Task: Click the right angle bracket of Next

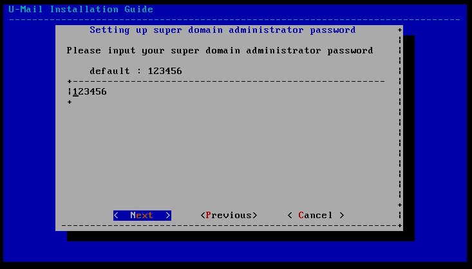Action: [x=168, y=216]
